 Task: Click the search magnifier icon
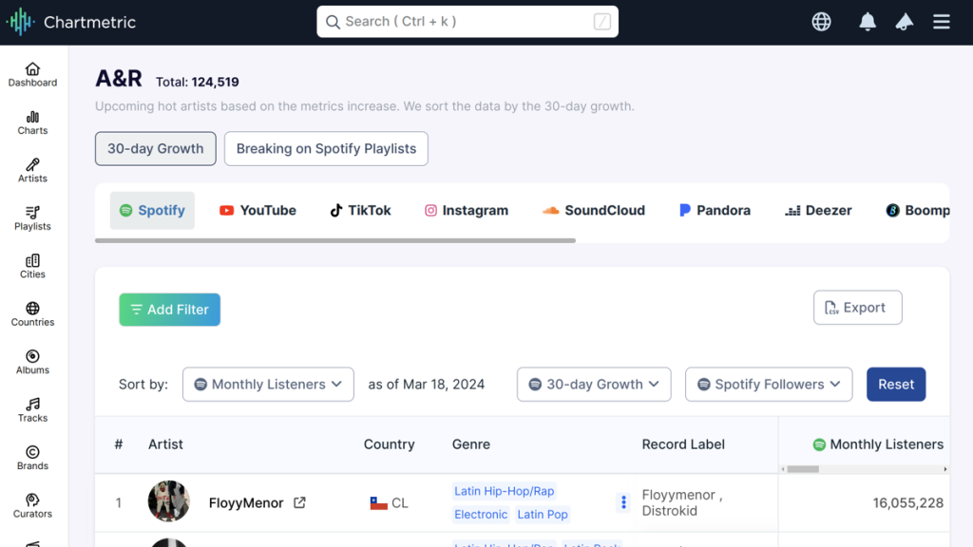(333, 23)
